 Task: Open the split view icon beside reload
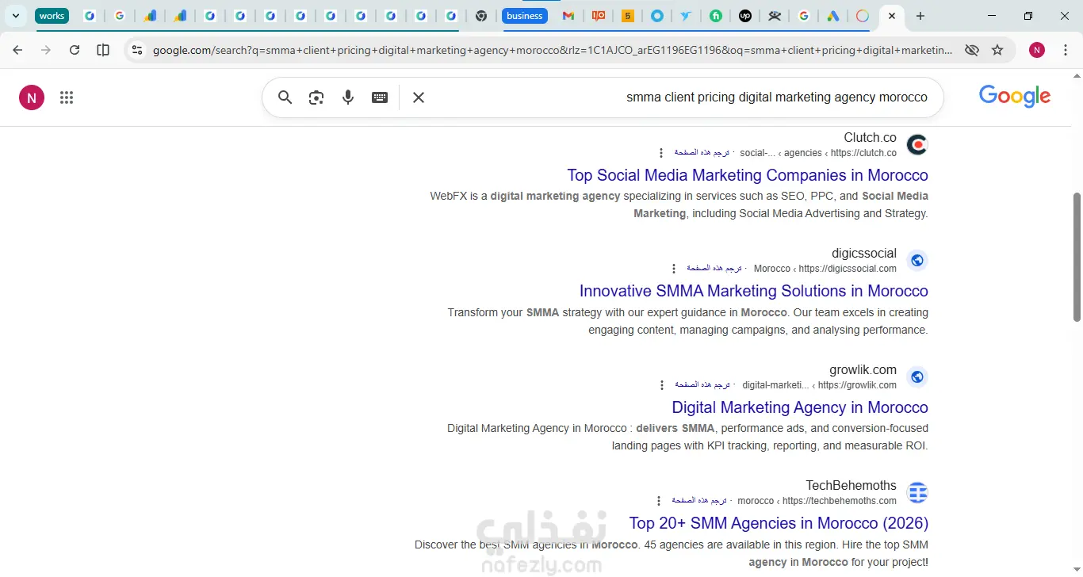click(103, 50)
